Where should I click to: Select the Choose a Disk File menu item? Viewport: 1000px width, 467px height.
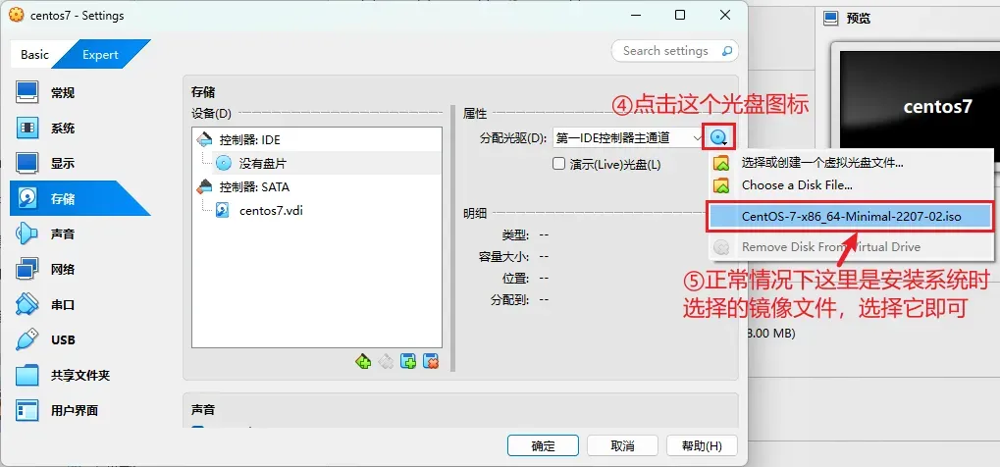coord(796,184)
